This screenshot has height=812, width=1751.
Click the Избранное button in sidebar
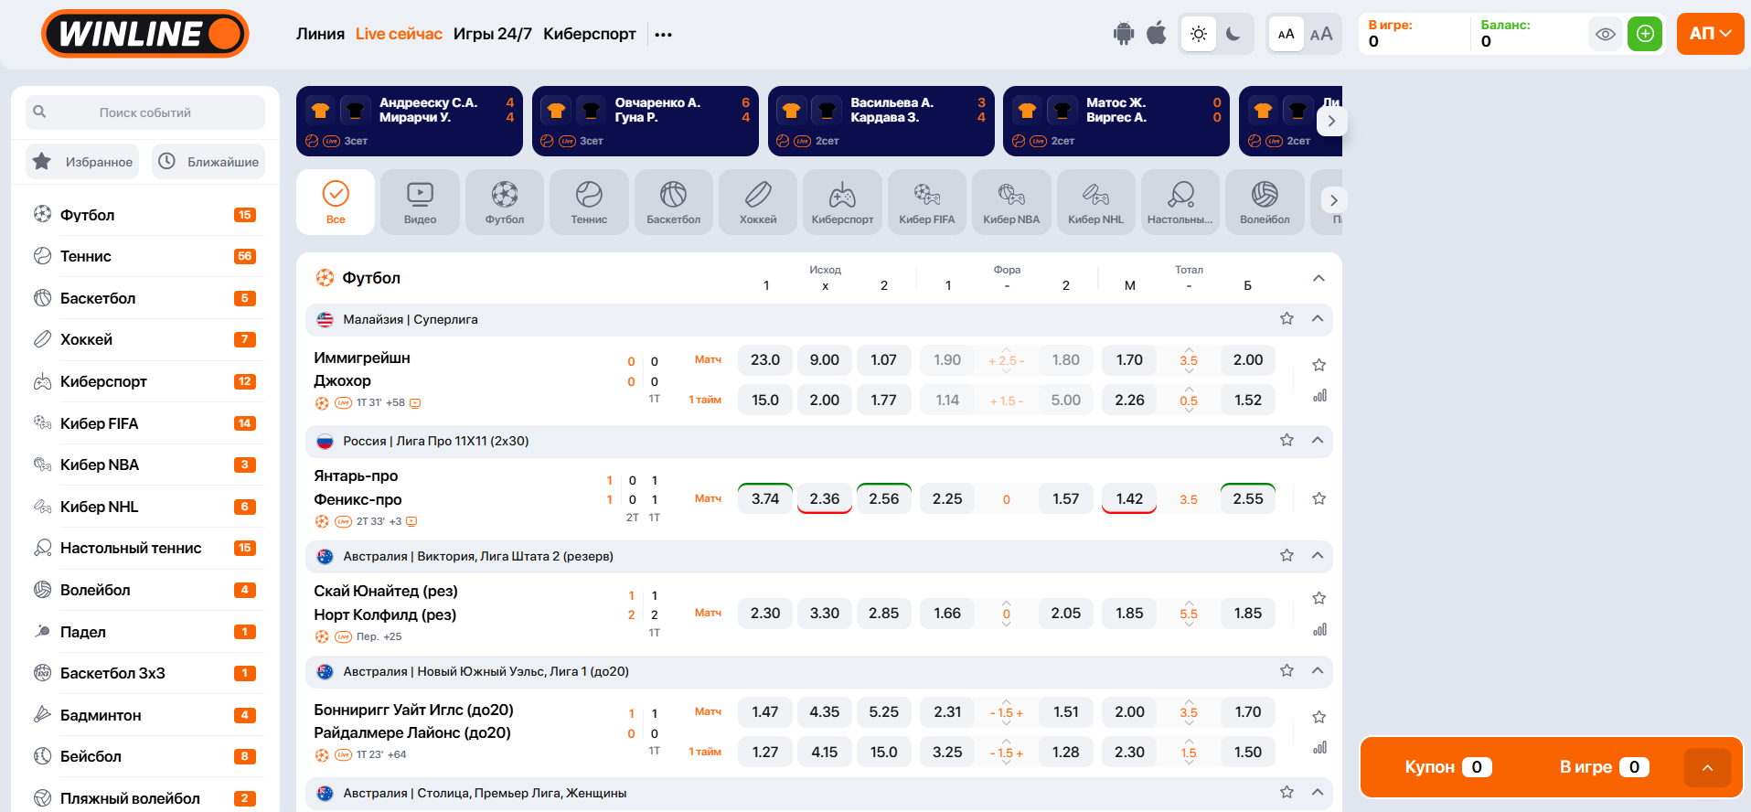click(x=83, y=162)
